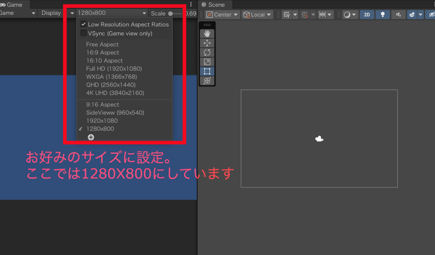Open the Display selection dropdown

[x=57, y=13]
